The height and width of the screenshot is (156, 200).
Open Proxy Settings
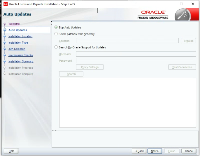coord(90,67)
